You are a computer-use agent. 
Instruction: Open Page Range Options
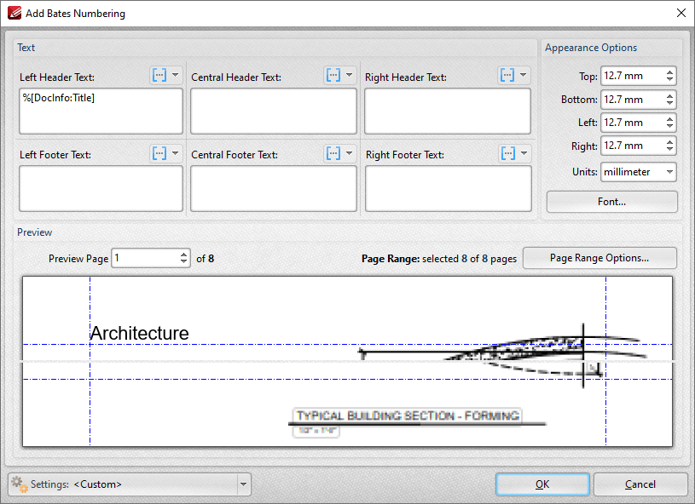(599, 258)
